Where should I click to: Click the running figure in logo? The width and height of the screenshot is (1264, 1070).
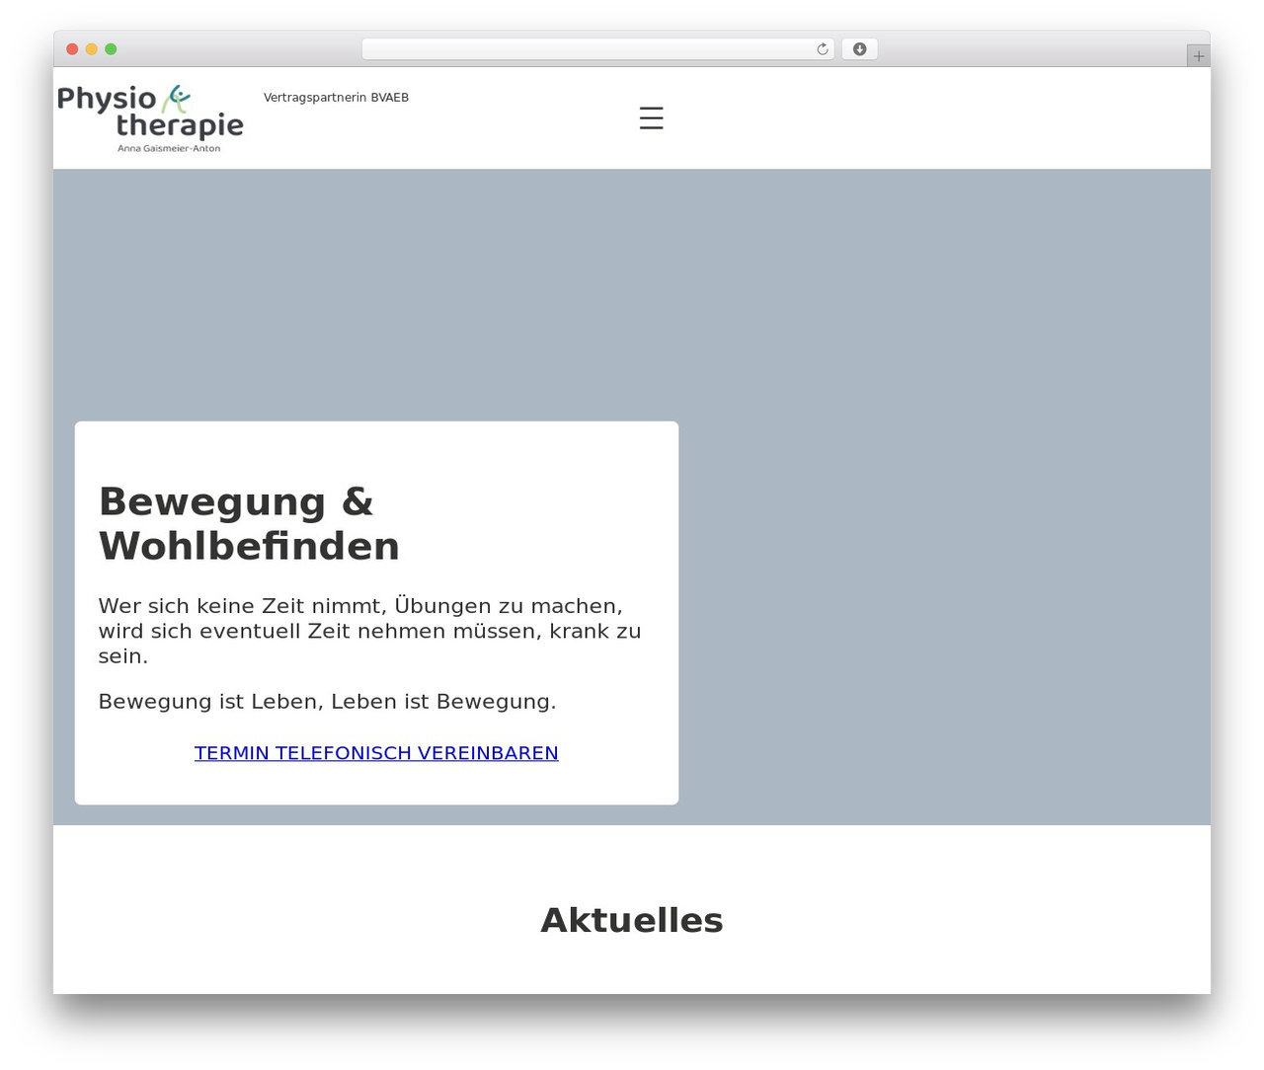(176, 99)
